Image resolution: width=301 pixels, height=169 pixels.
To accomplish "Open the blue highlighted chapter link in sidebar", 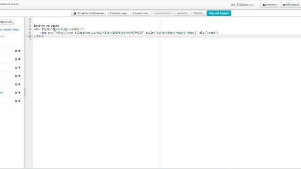I will [x=1, y=92].
